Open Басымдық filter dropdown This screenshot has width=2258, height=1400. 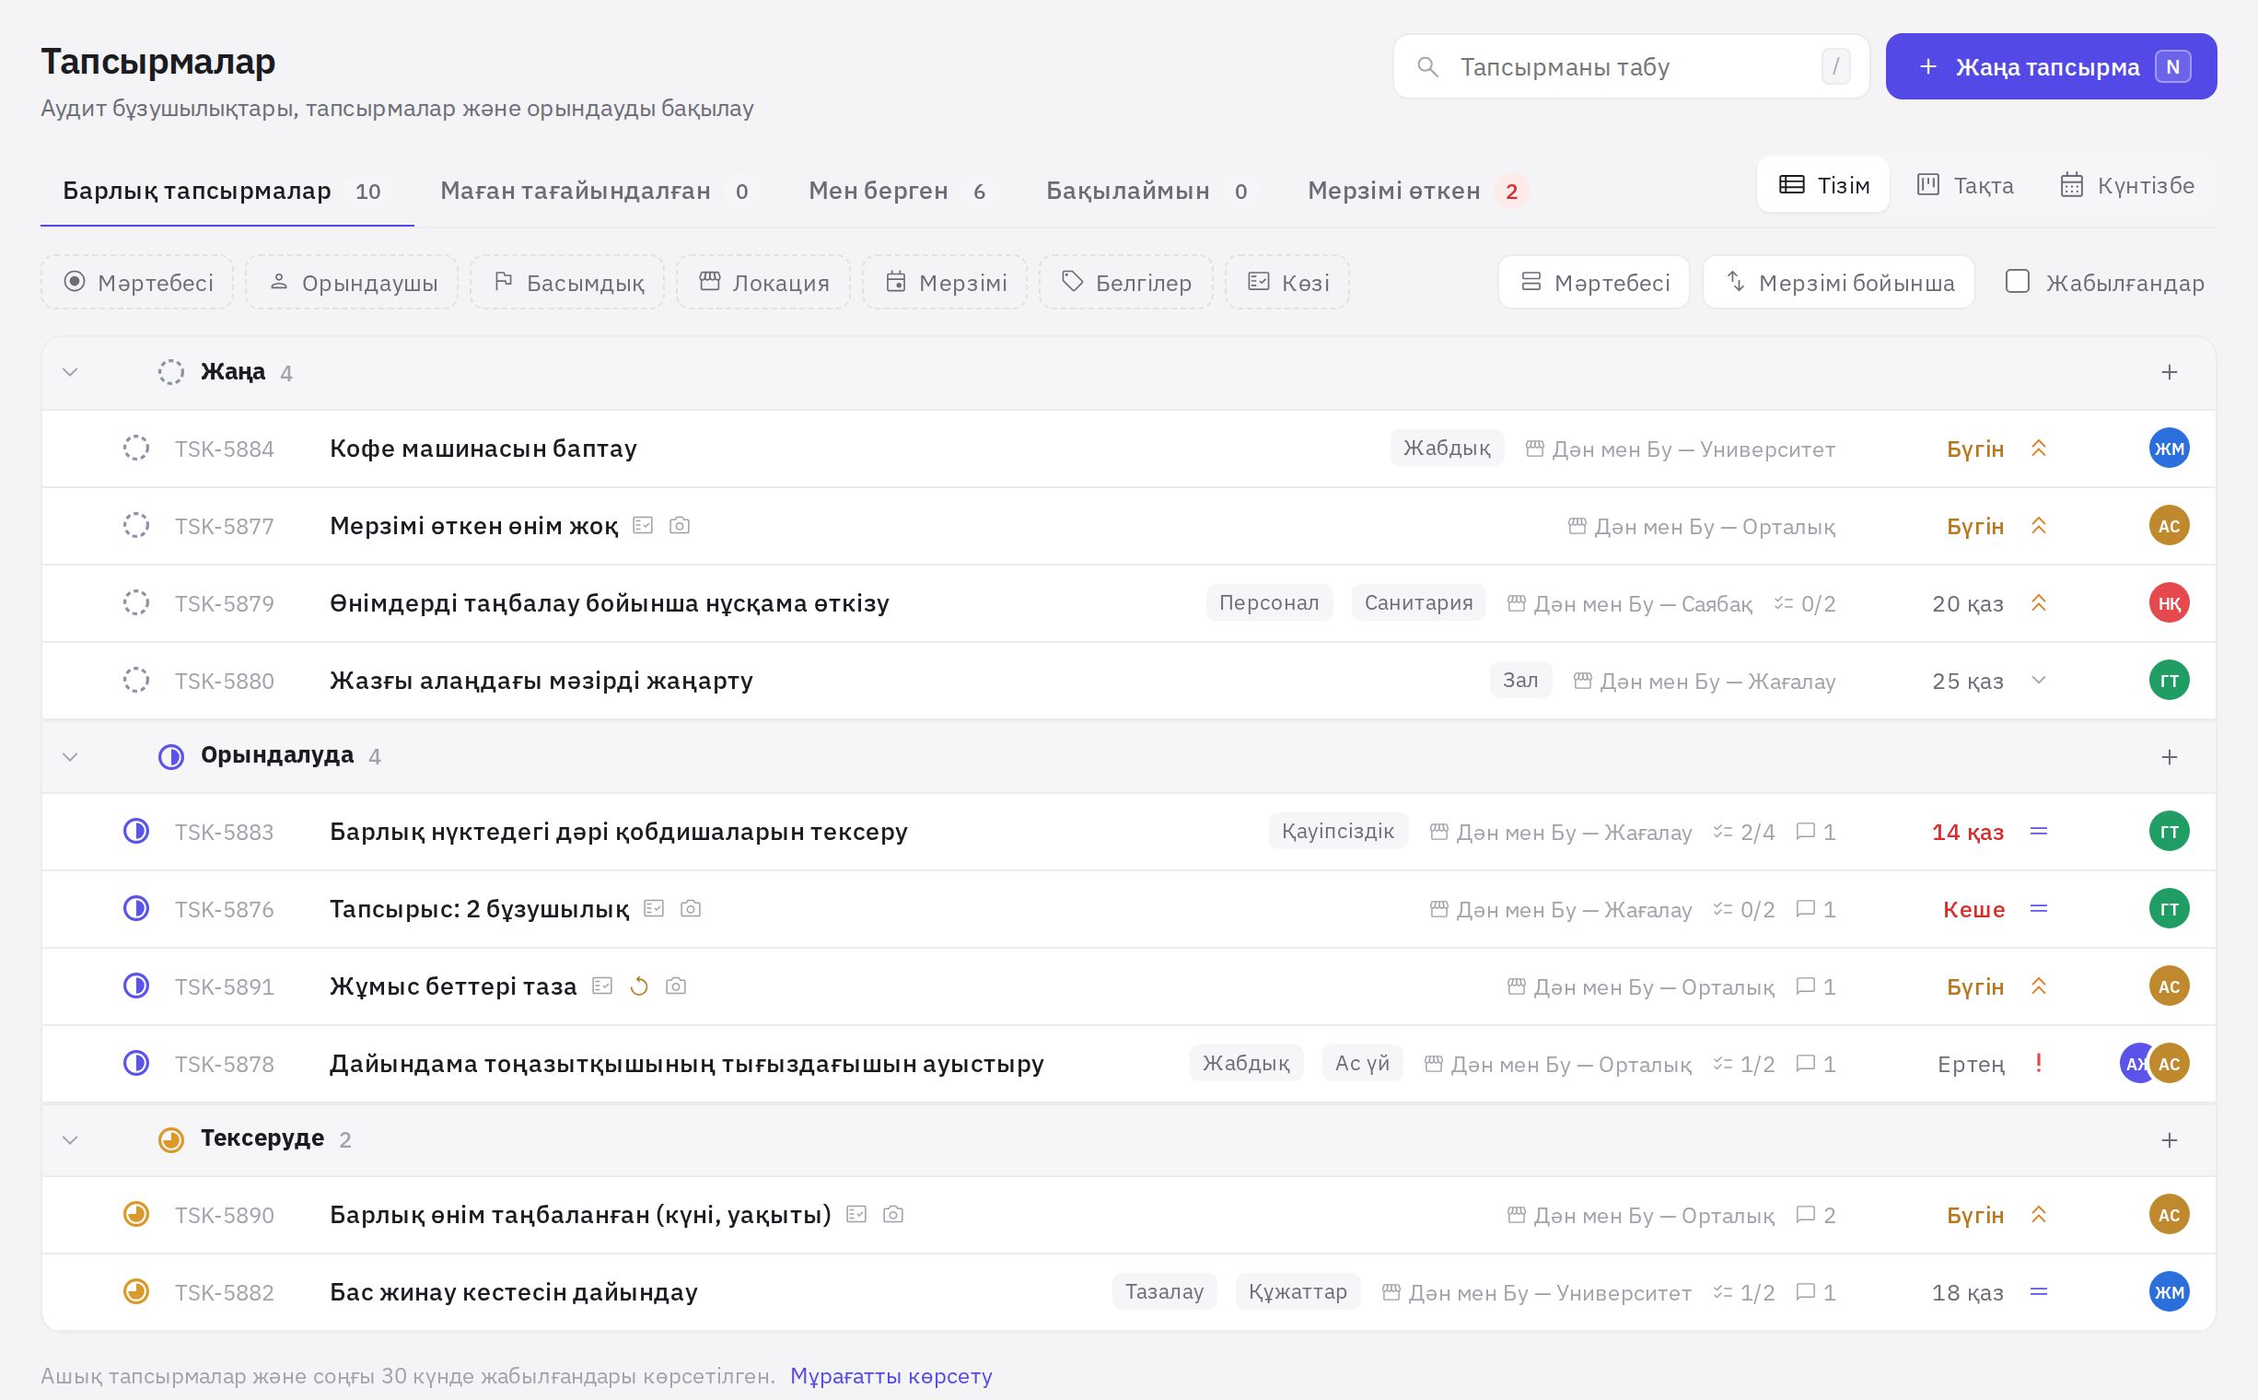[x=567, y=283]
